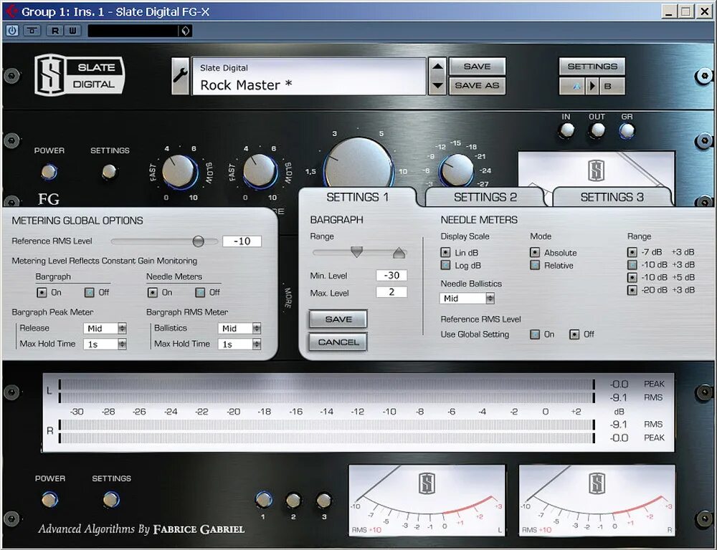The width and height of the screenshot is (717, 550).
Task: Turn Bargraph constant gain monitoring Off
Action: click(x=90, y=292)
